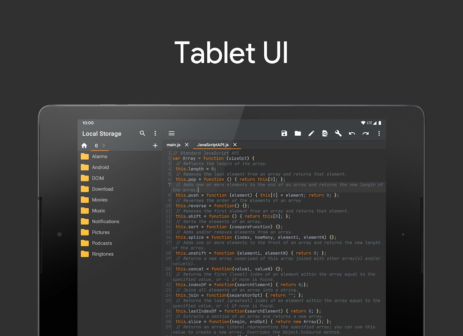Click the Save file icon
The height and width of the screenshot is (336, 463).
[284, 134]
